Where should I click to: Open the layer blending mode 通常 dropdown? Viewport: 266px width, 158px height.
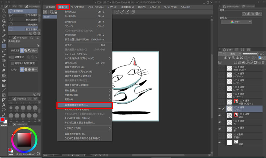[233, 54]
